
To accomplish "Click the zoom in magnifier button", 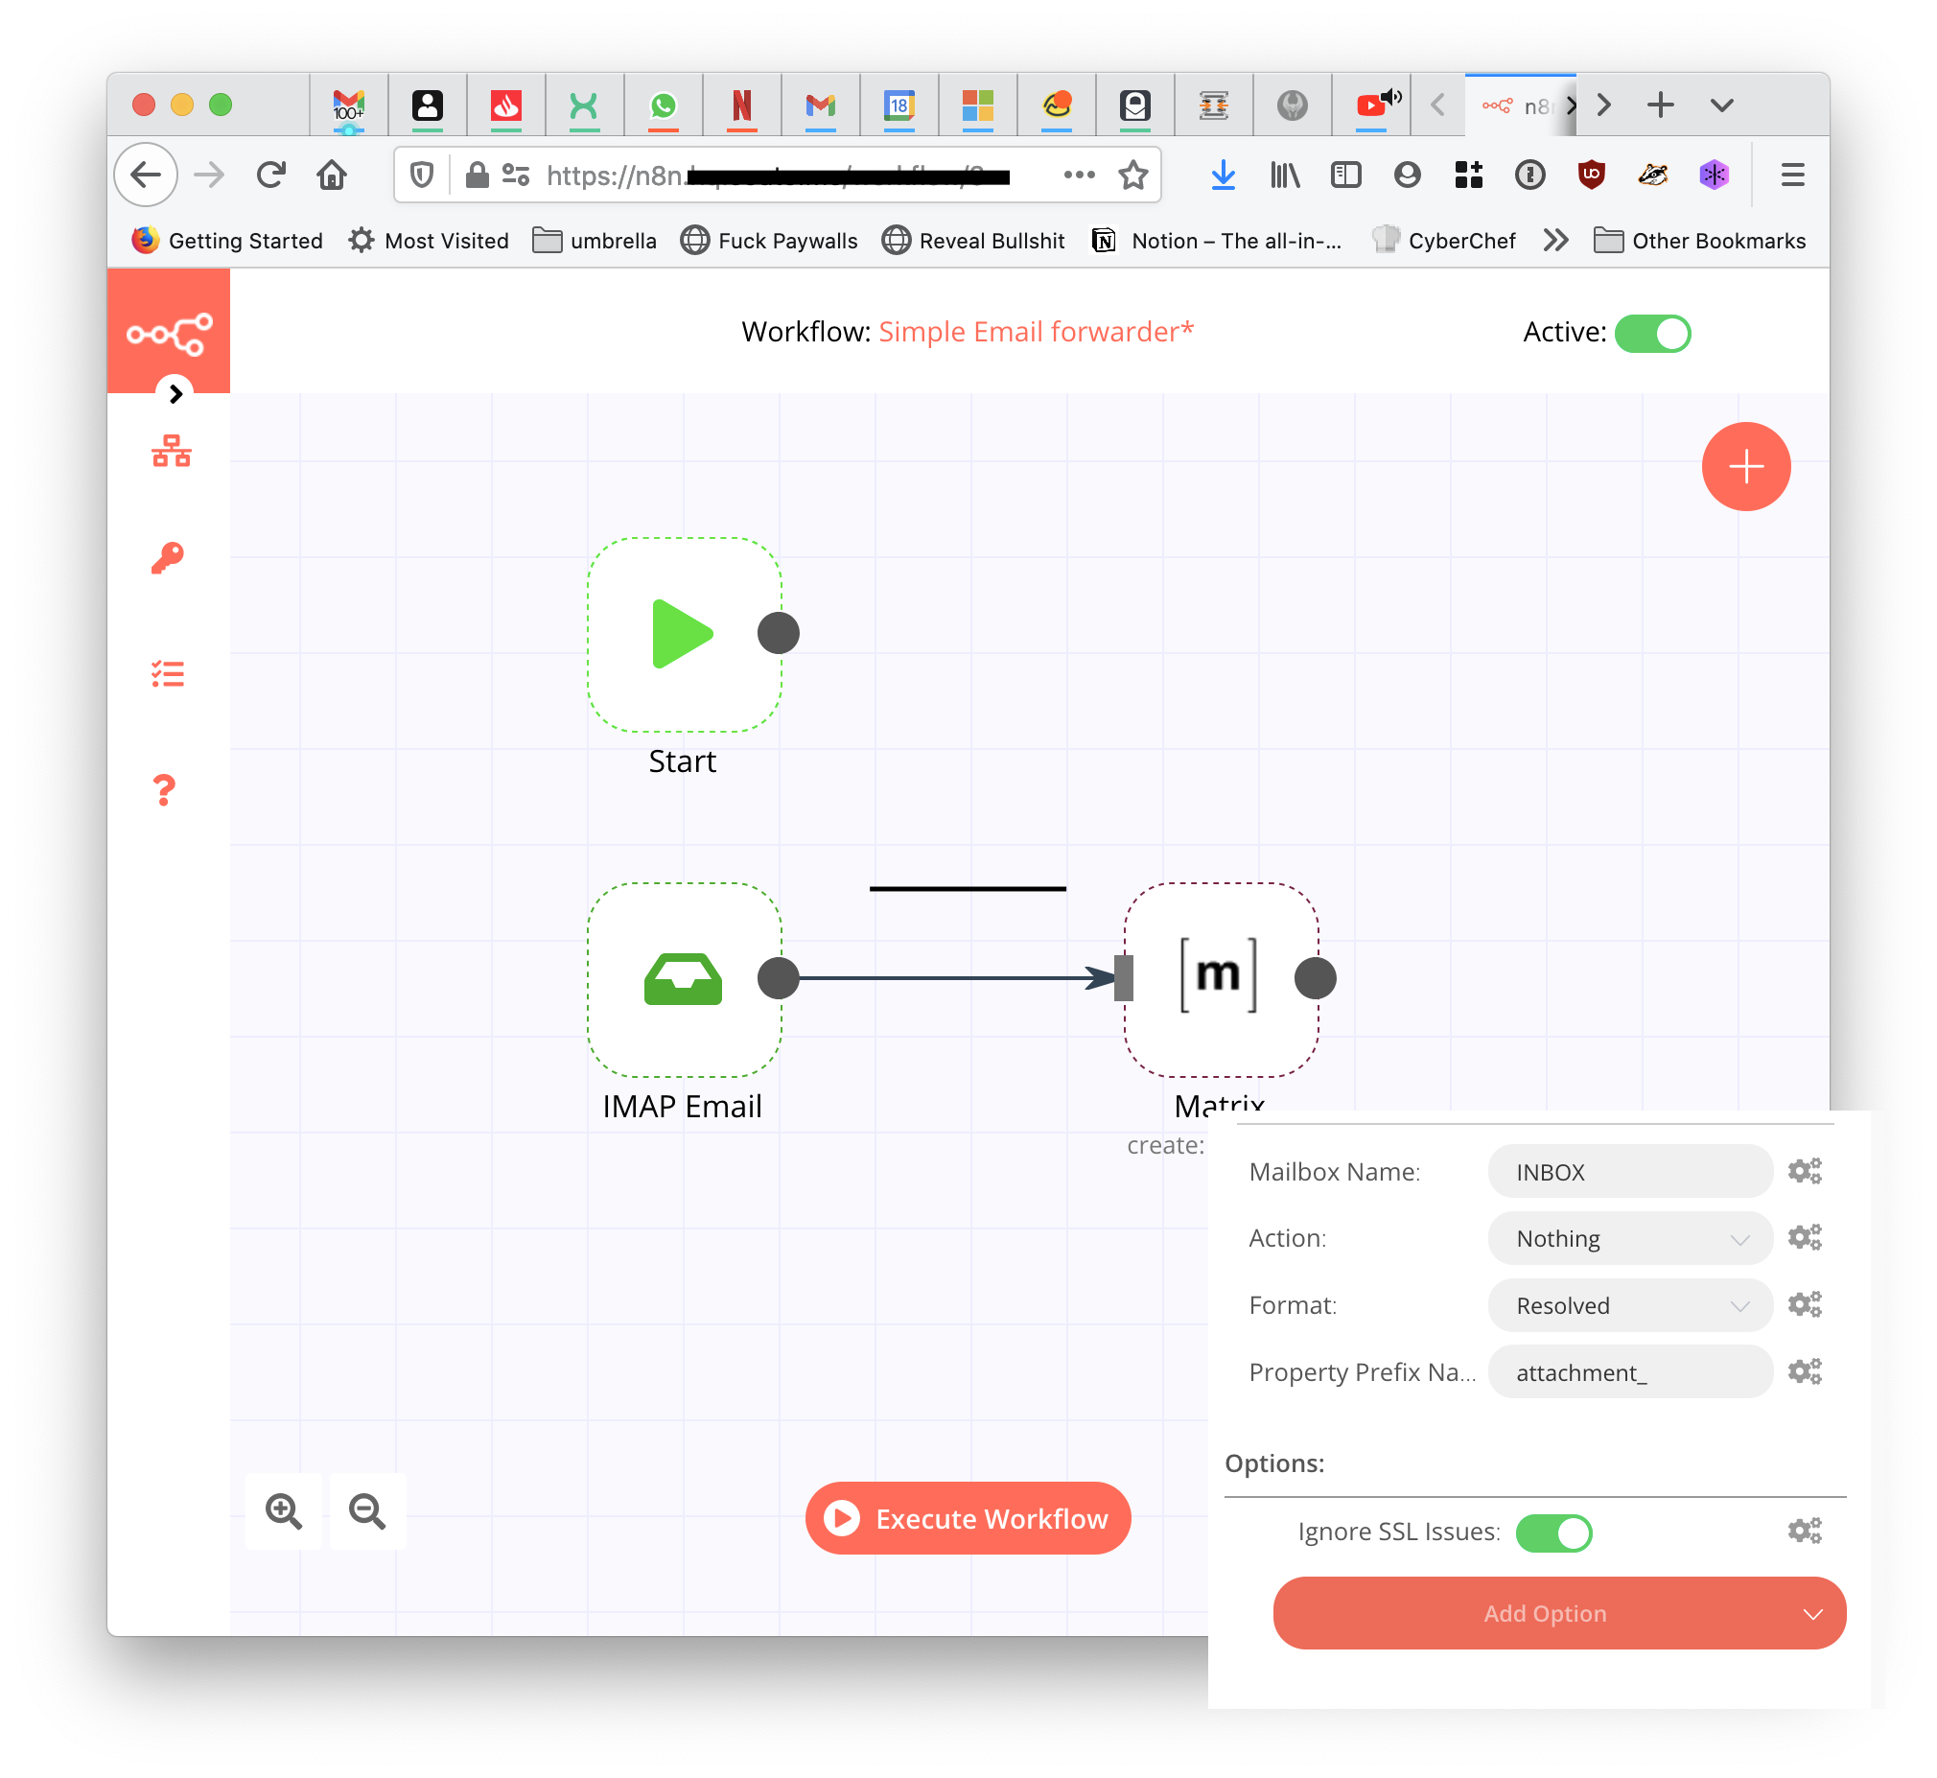I will pyautogui.click(x=284, y=1511).
